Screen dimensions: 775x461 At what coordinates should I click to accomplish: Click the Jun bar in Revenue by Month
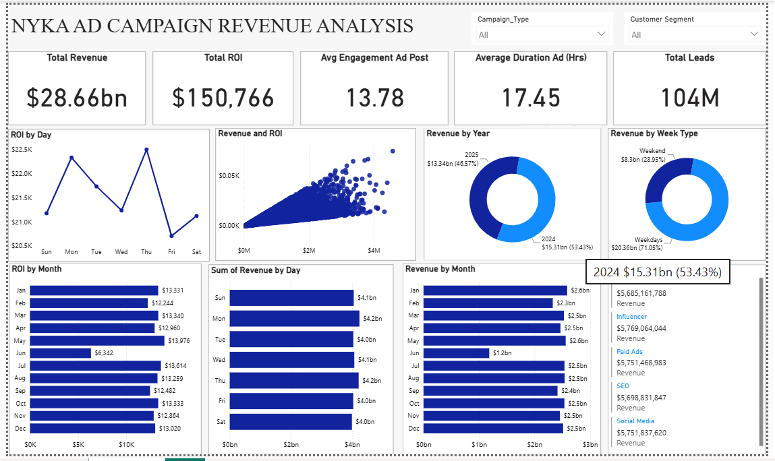click(x=456, y=352)
